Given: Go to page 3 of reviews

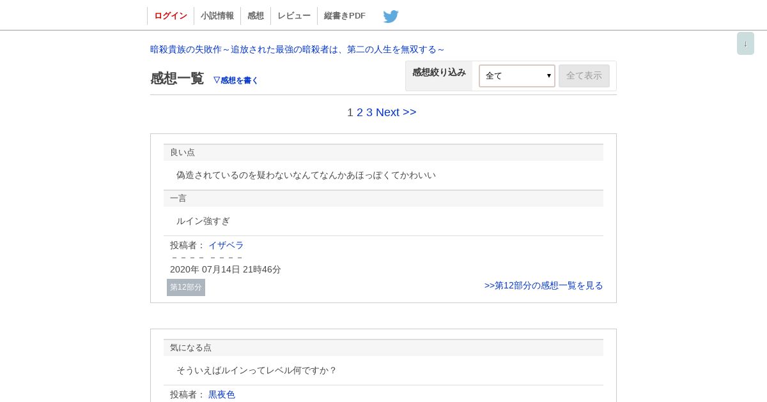Looking at the screenshot, I should coord(369,112).
